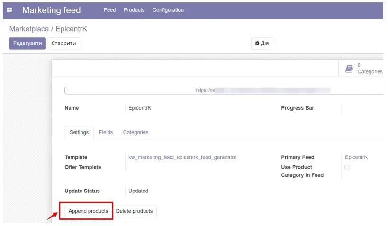The image size is (388, 226).
Task: Click the Delete products button
Action: pos(135,211)
